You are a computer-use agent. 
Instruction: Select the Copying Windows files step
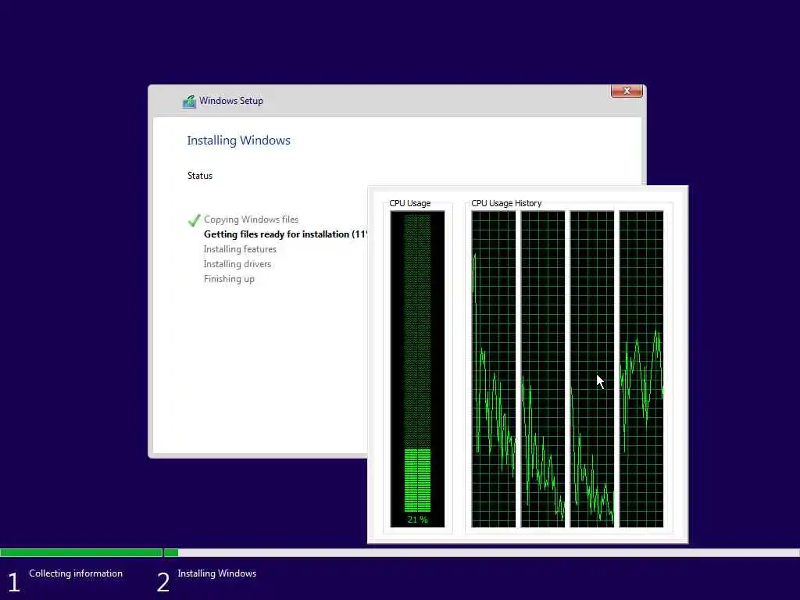coord(251,220)
